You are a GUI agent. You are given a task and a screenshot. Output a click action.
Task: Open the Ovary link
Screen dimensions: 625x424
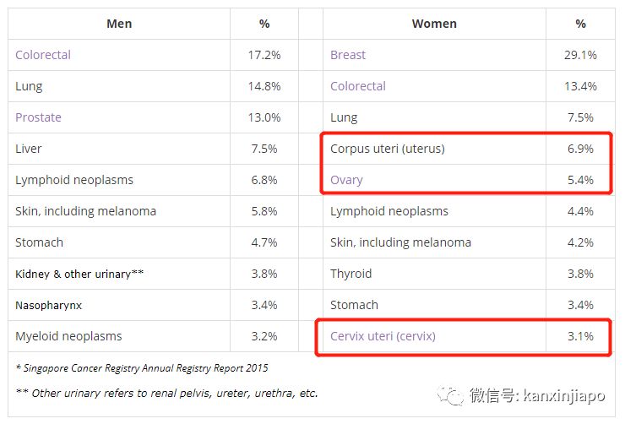[x=346, y=180]
